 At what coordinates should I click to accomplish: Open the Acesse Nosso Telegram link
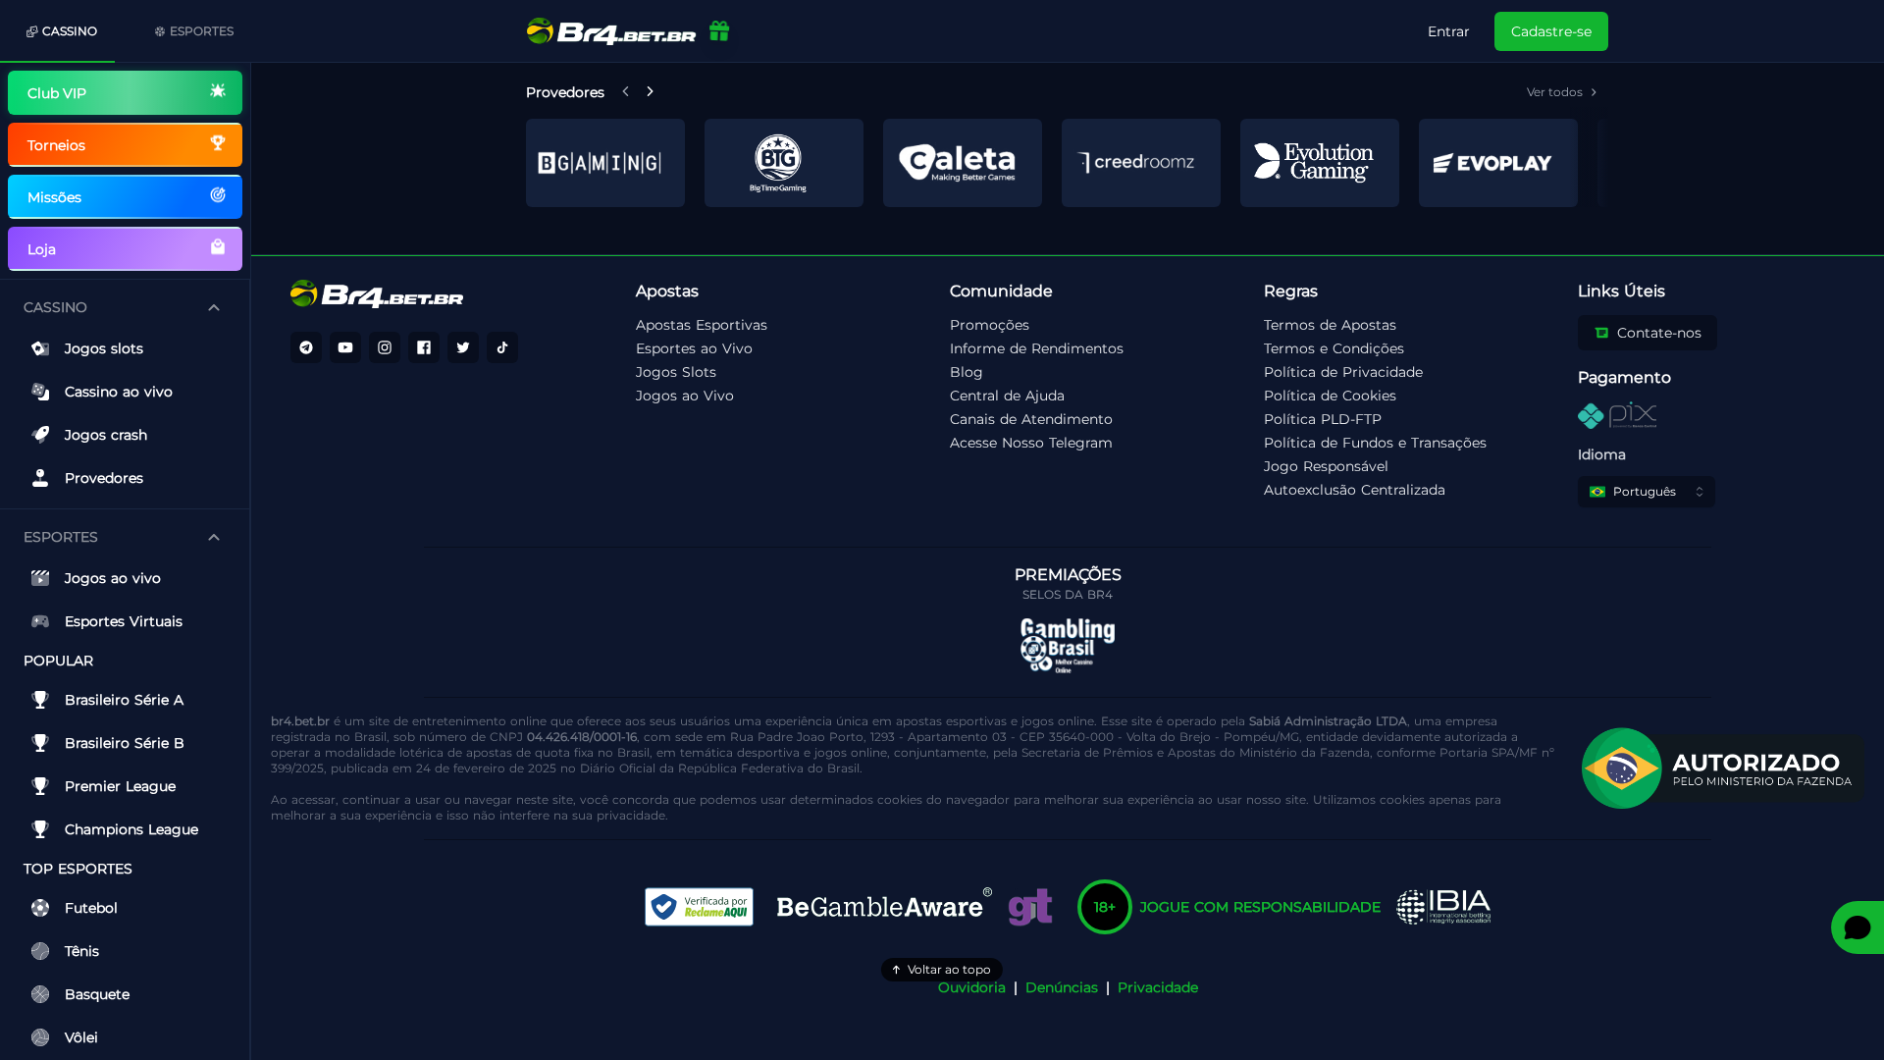[1031, 443]
